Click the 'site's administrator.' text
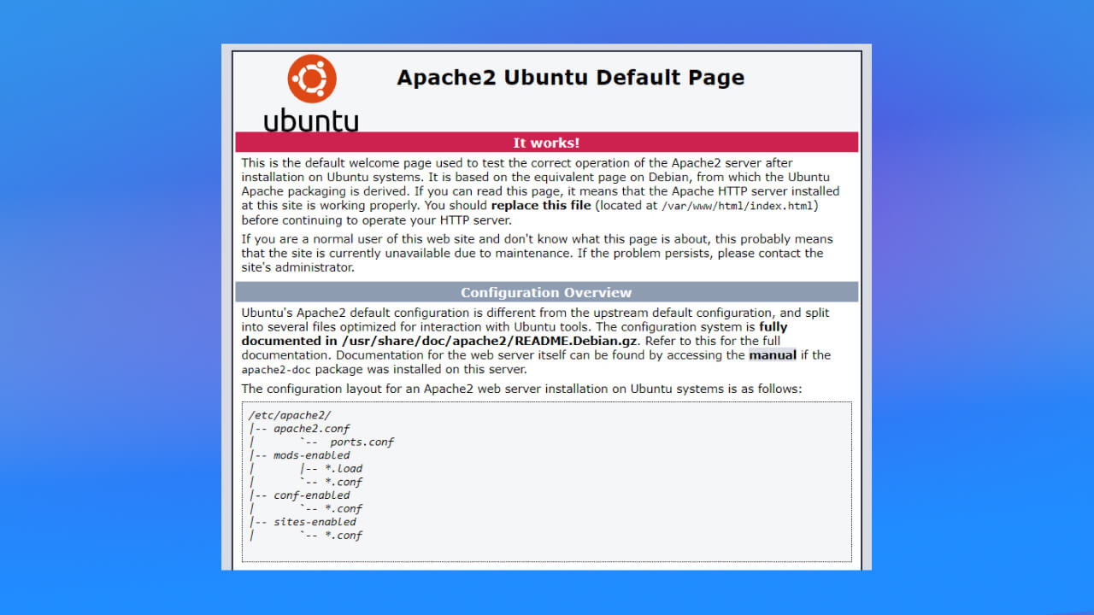 pos(297,267)
